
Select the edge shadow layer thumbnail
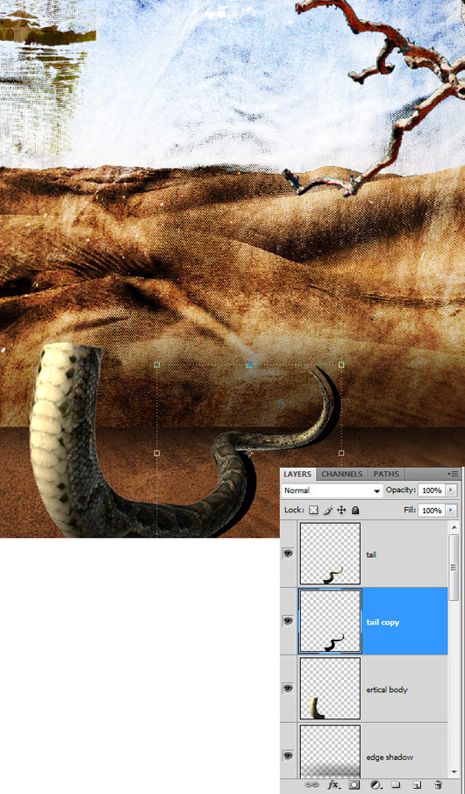tap(330, 752)
